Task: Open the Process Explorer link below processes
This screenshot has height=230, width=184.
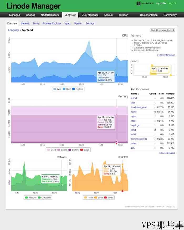Action: (x=167, y=153)
